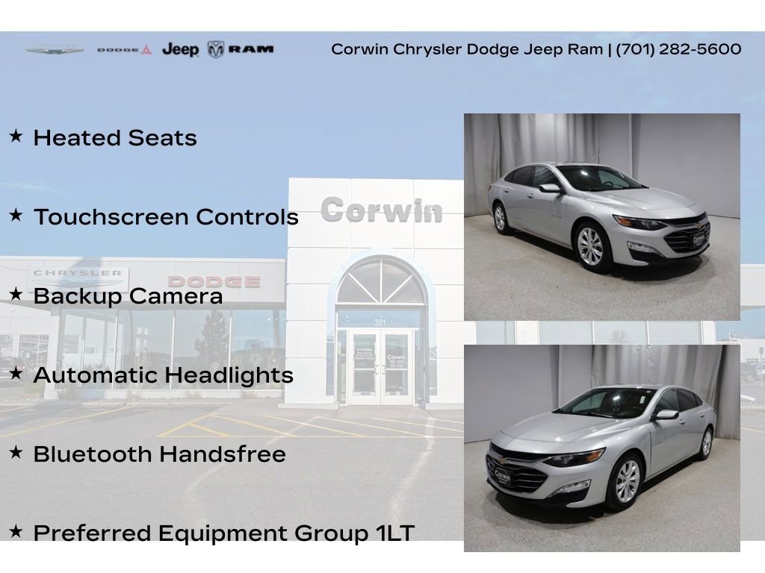The image size is (765, 573).
Task: Click the phone number (701) 282-5600
Action: click(x=678, y=49)
